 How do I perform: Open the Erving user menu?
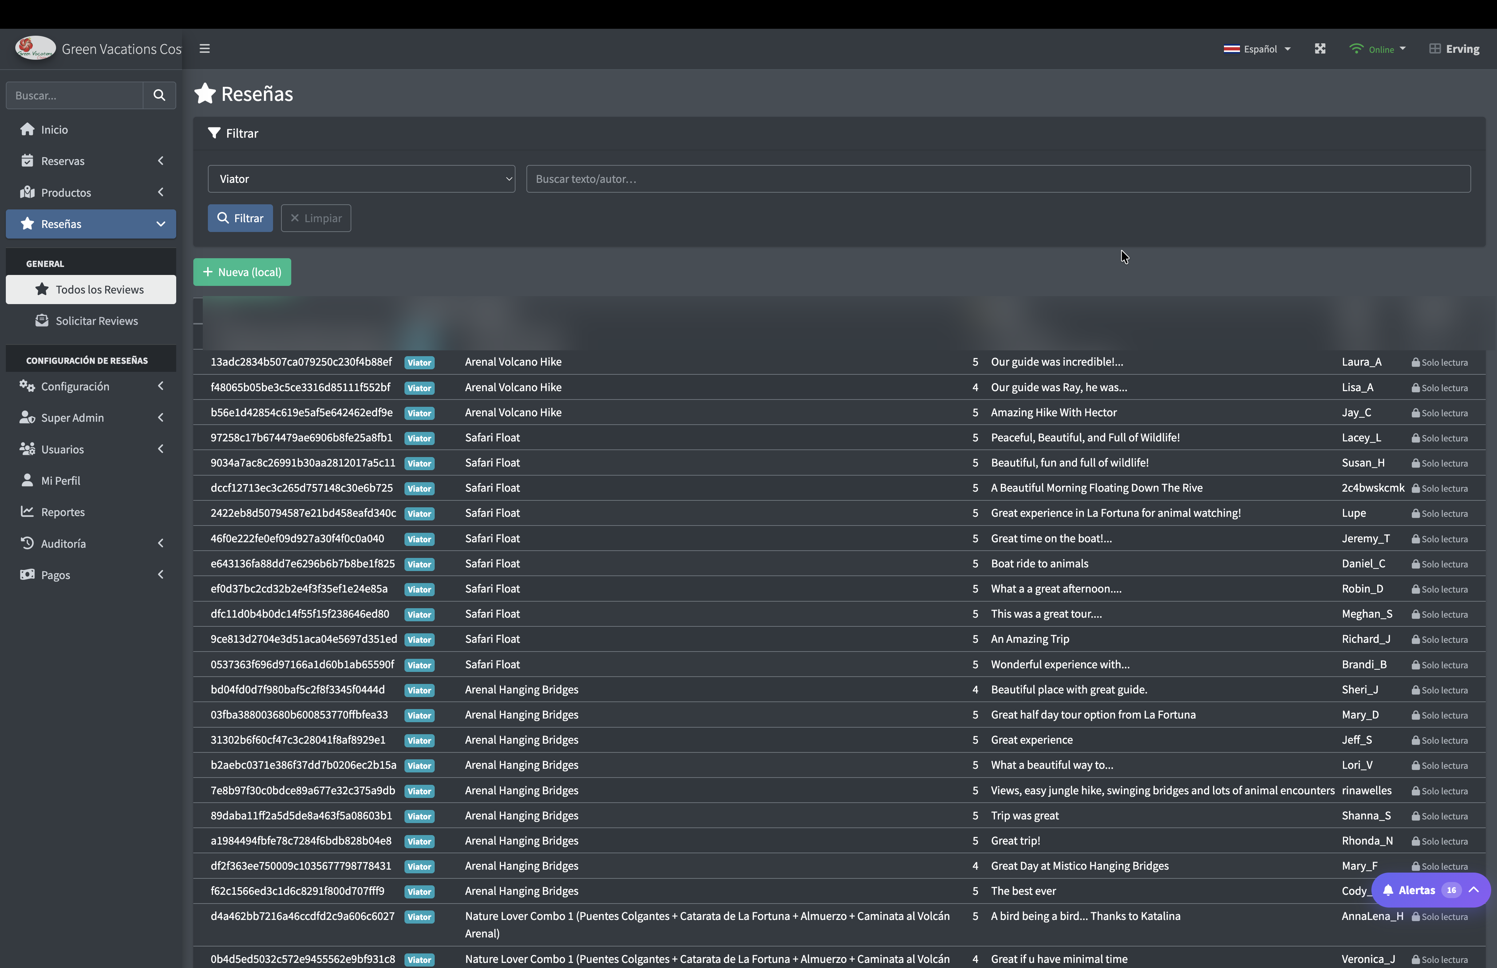[1454, 48]
